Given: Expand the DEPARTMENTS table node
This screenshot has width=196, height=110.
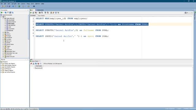Looking at the screenshot, I should coord(5,22).
